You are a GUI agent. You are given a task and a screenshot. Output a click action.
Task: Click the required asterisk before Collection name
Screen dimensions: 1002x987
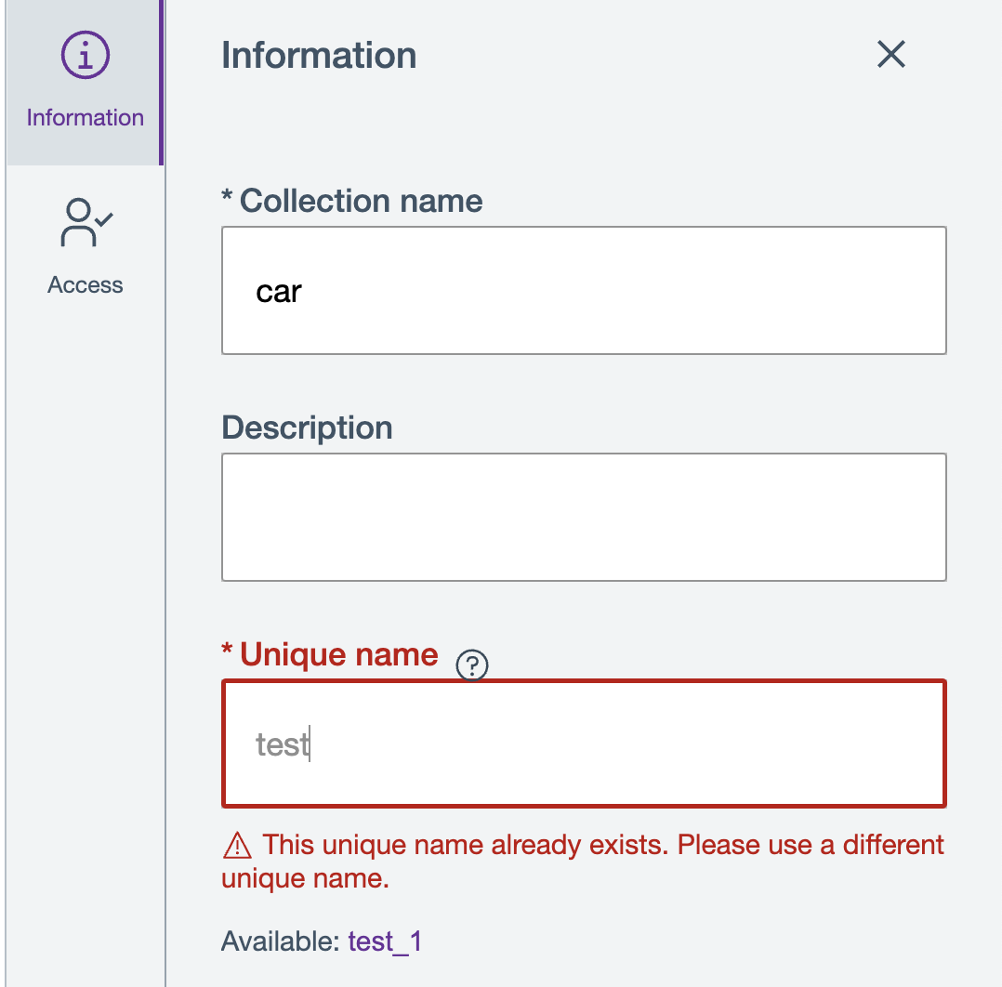(x=227, y=197)
